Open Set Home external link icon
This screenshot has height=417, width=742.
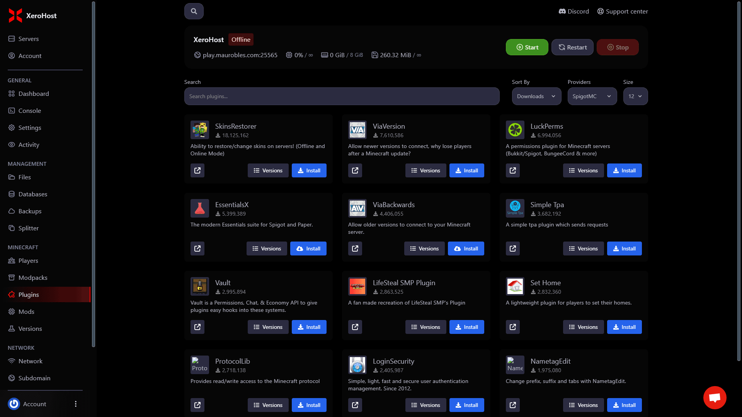click(x=513, y=327)
